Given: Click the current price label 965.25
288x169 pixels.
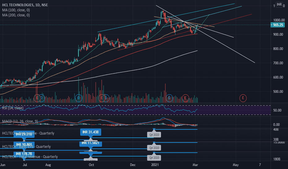Looking at the screenshot, I should pos(278,25).
